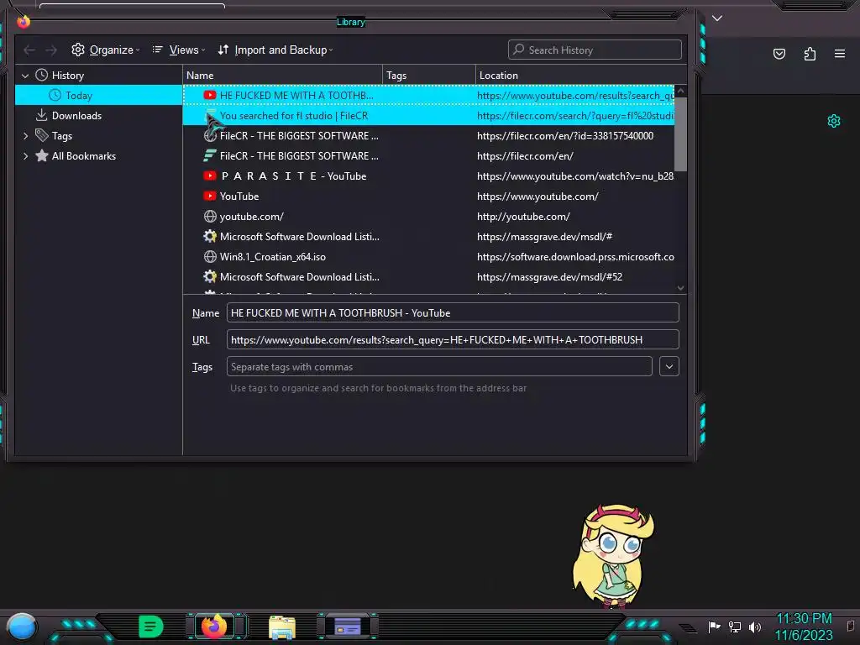Select the Win8.1_Croatian_x64.iso entry
This screenshot has width=860, height=645.
coord(428,257)
